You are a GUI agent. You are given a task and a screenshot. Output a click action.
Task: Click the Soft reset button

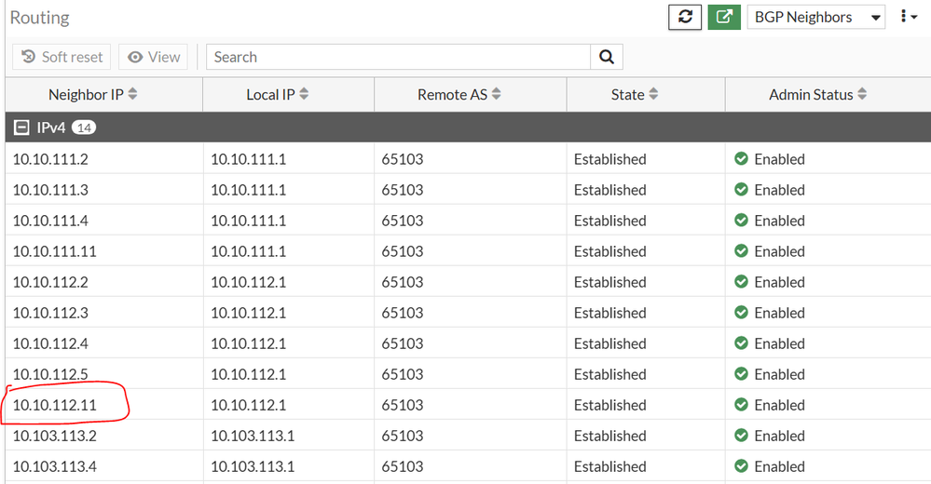[62, 57]
